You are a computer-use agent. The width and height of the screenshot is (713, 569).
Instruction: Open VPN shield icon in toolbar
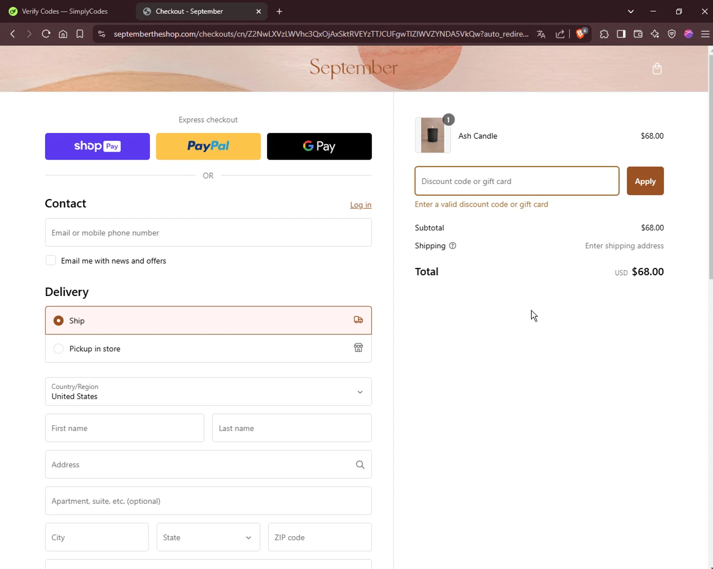(672, 34)
